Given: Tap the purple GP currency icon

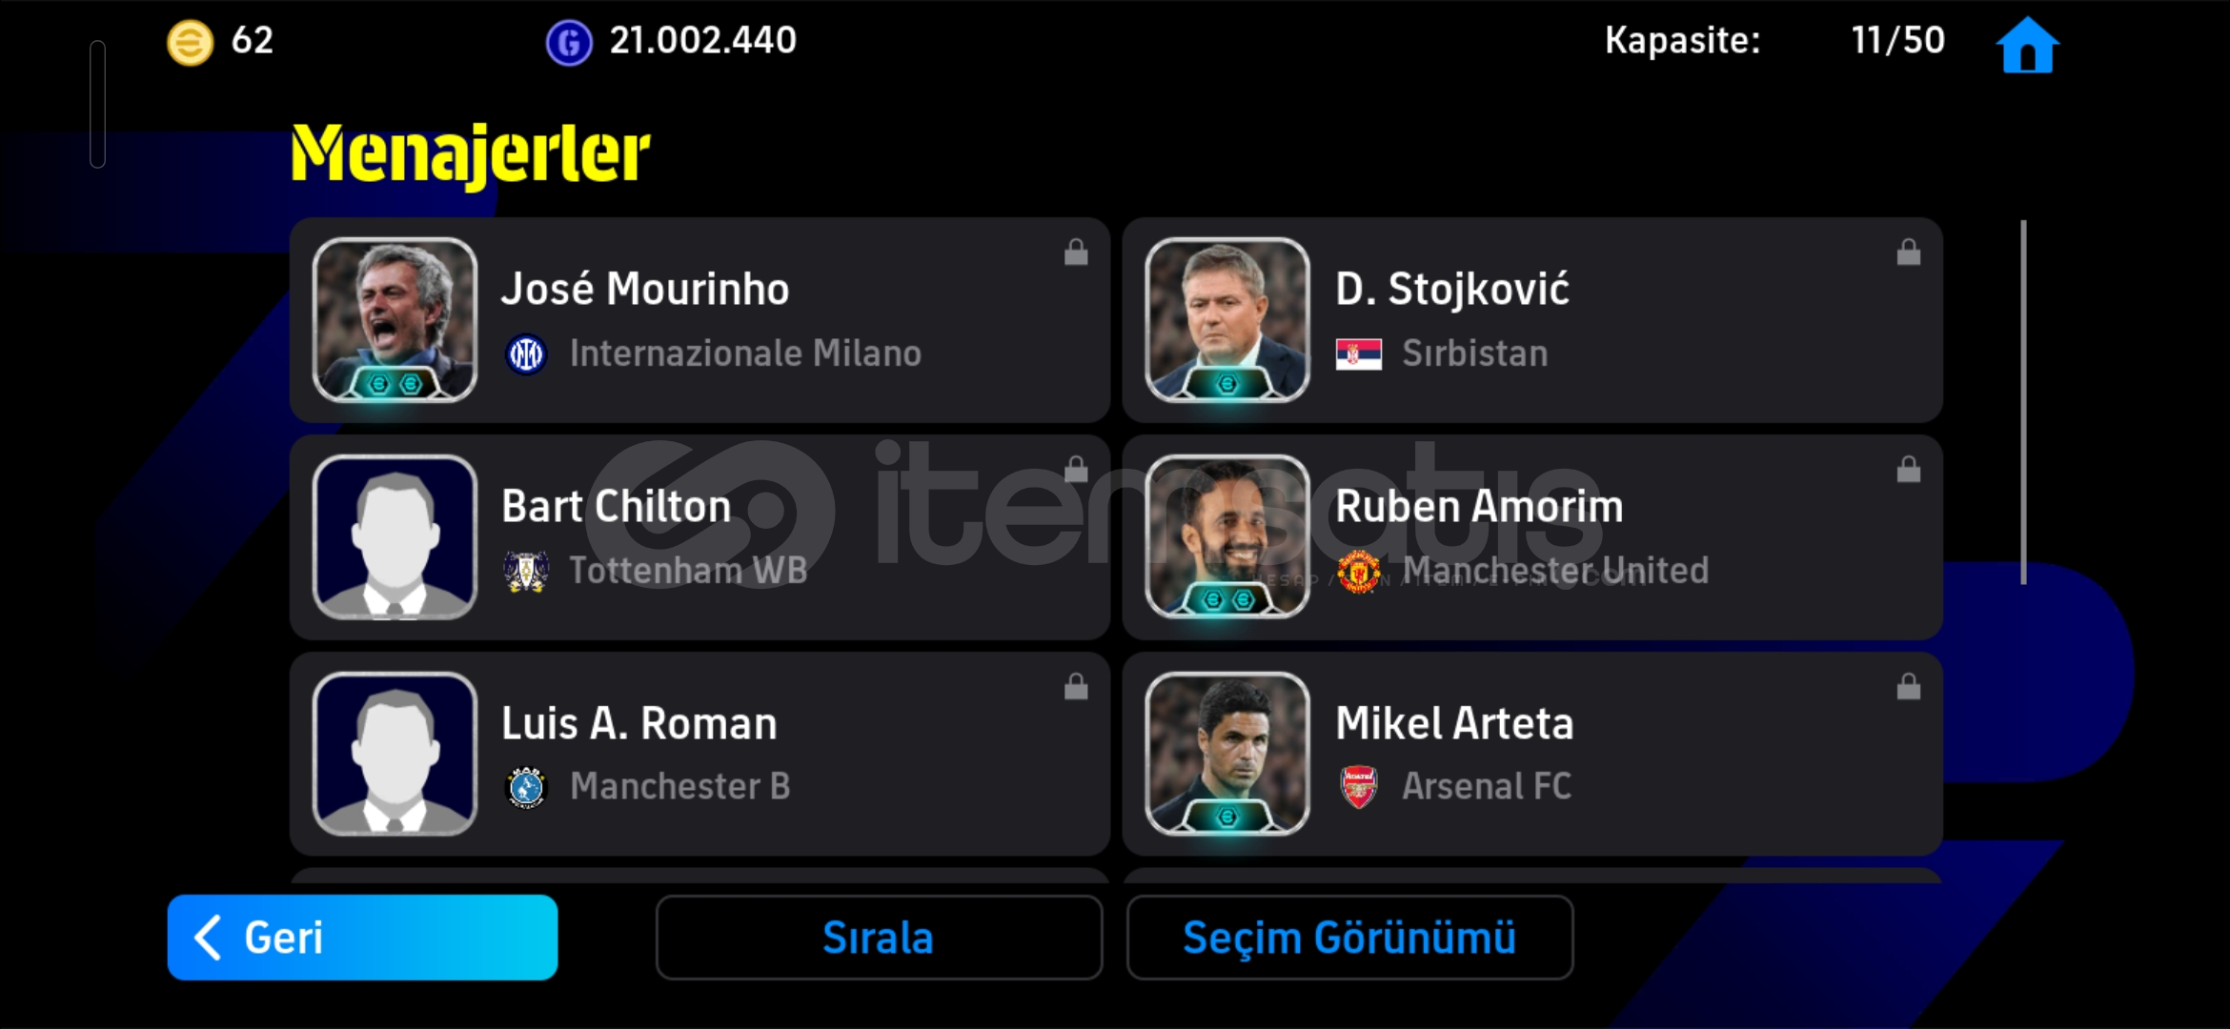Looking at the screenshot, I should click(569, 43).
